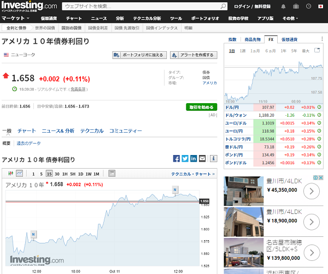Image resolution: width=328 pixels, height=274 pixels.
Task: Open sidebar widget options three-dot menu
Action: [322, 39]
